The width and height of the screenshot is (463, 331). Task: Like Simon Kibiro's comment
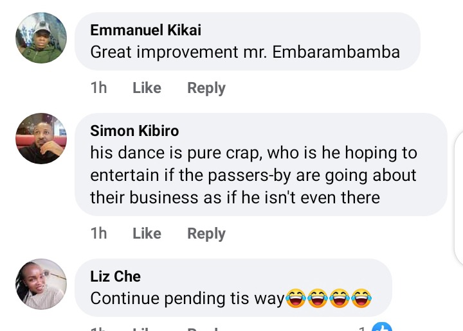(x=147, y=233)
